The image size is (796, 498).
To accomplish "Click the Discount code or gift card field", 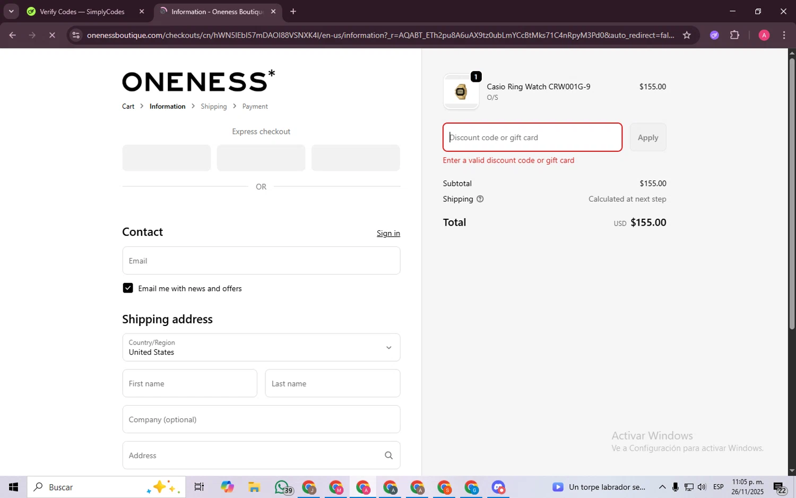I will [532, 138].
